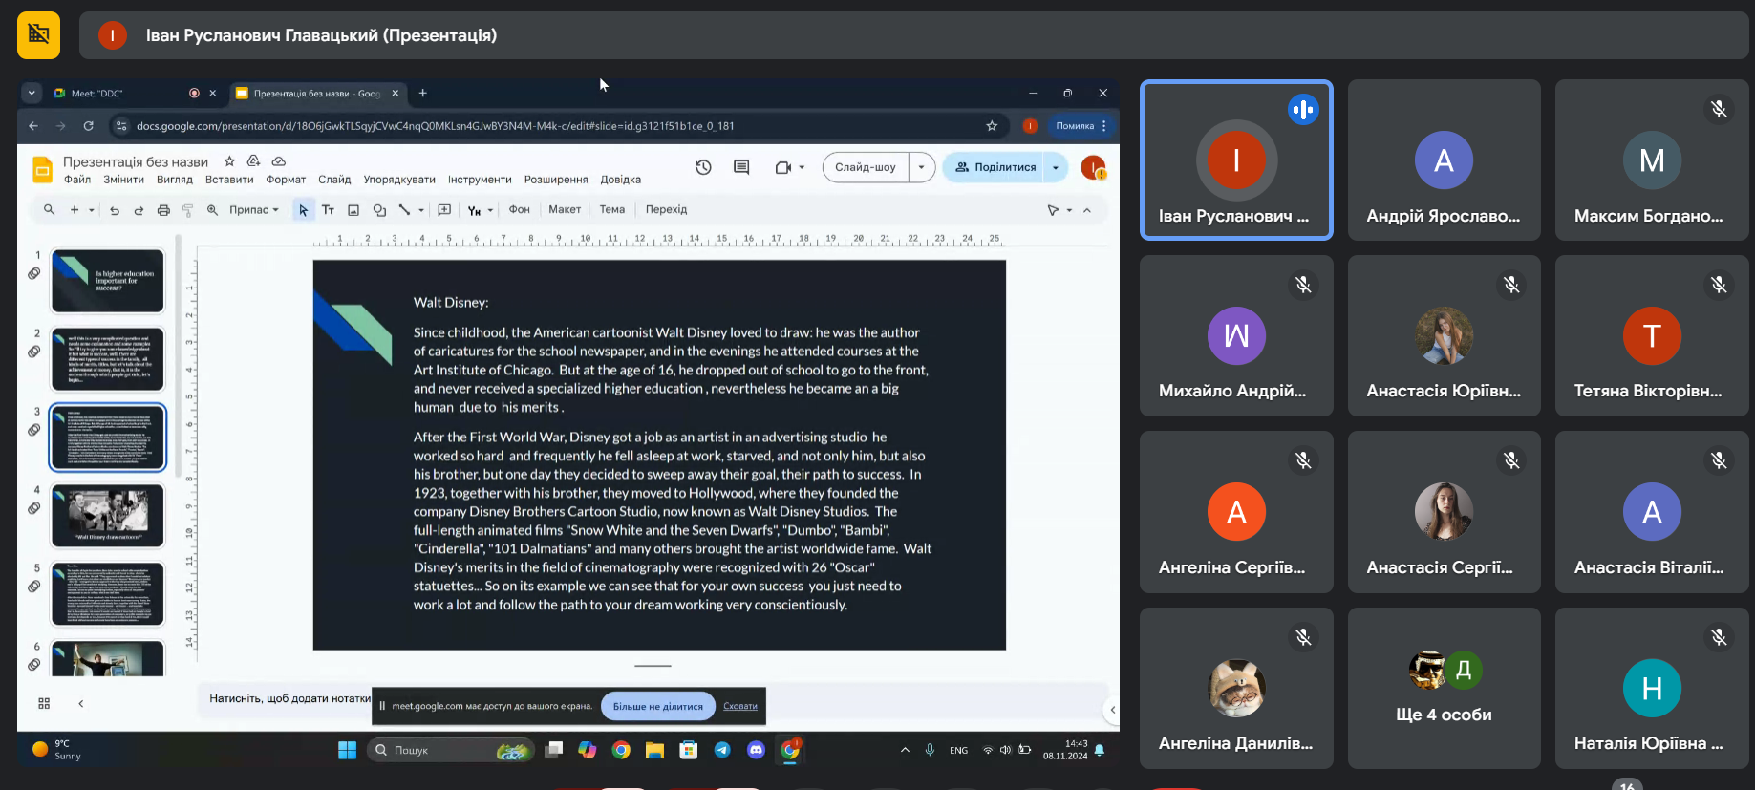Open the Формат menu

click(286, 180)
